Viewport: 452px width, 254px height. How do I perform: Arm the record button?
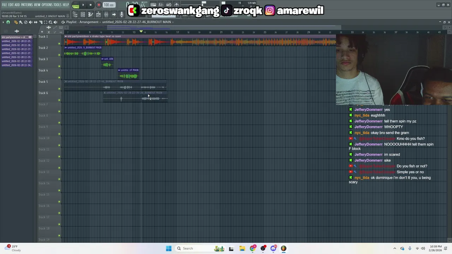(99, 5)
